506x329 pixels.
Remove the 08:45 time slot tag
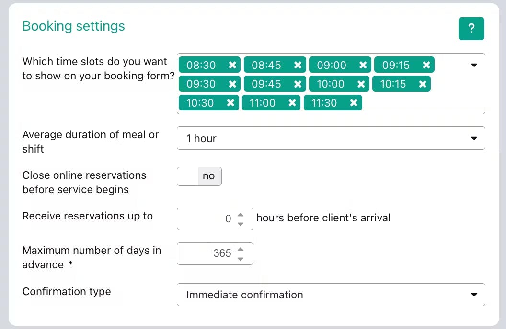[x=298, y=65]
